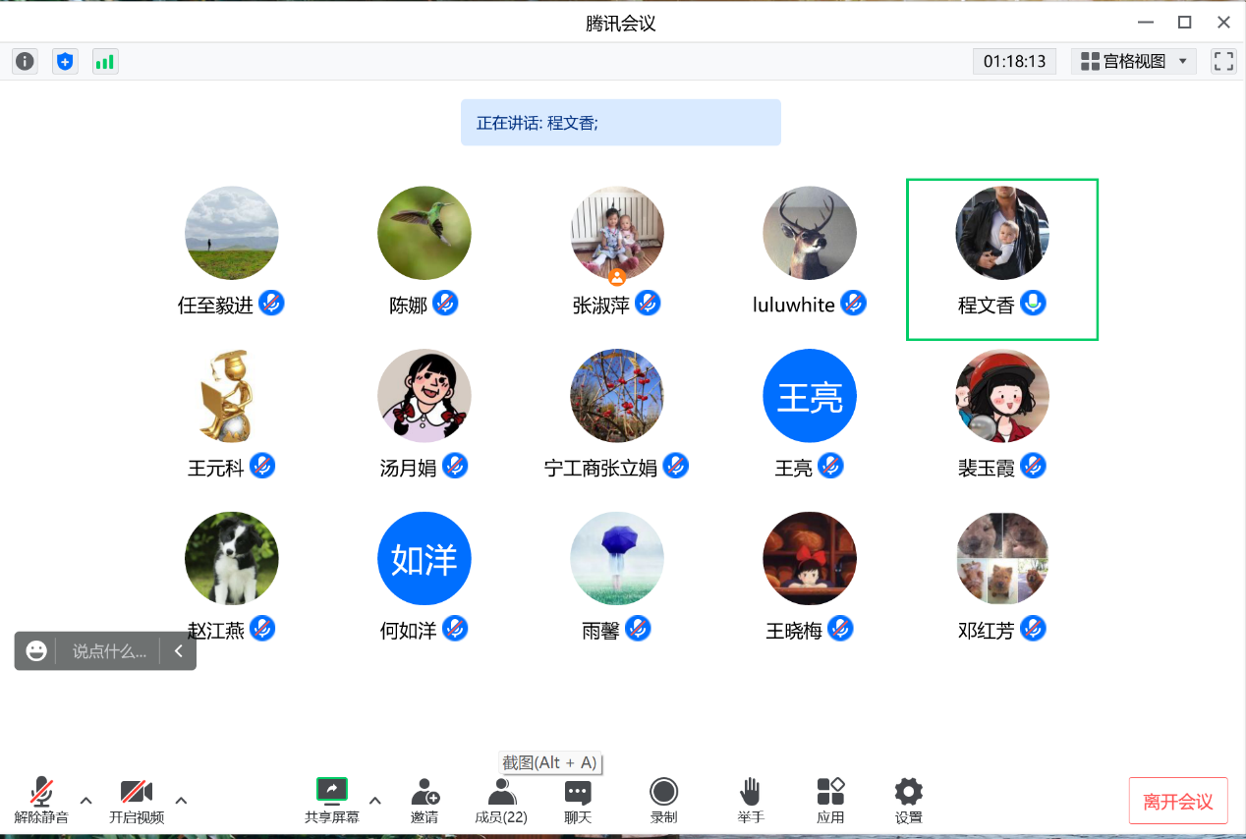The image size is (1246, 839).
Task: Unmute microphone with 解除静音
Action: tap(41, 800)
